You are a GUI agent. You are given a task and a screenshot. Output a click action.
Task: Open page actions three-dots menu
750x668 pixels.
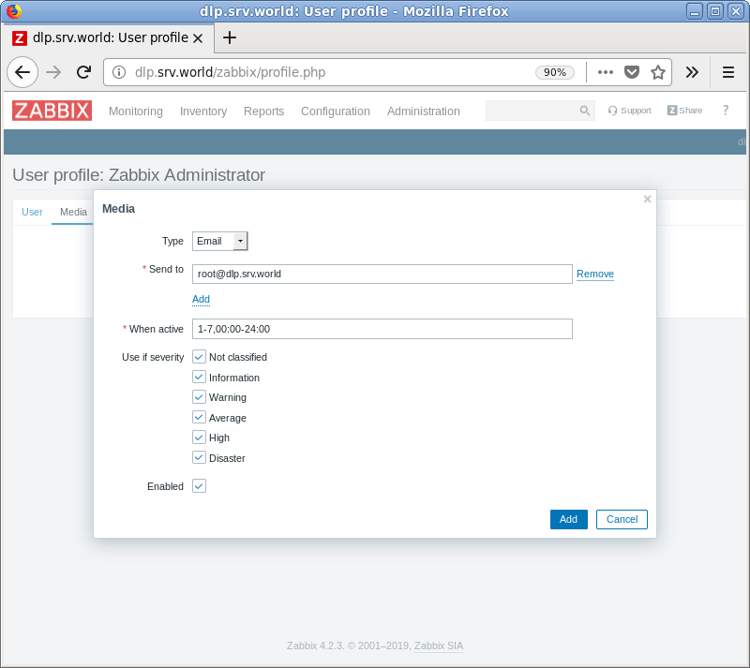[606, 72]
